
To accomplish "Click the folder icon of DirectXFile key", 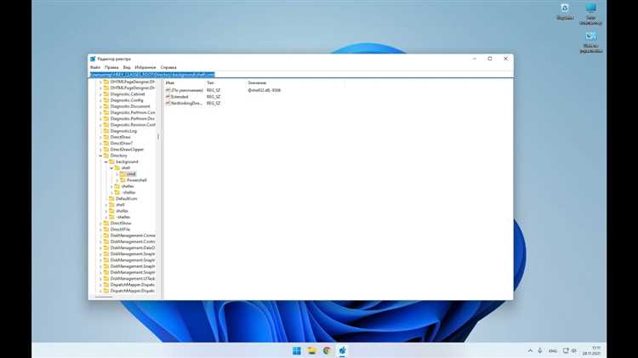I will click(106, 230).
